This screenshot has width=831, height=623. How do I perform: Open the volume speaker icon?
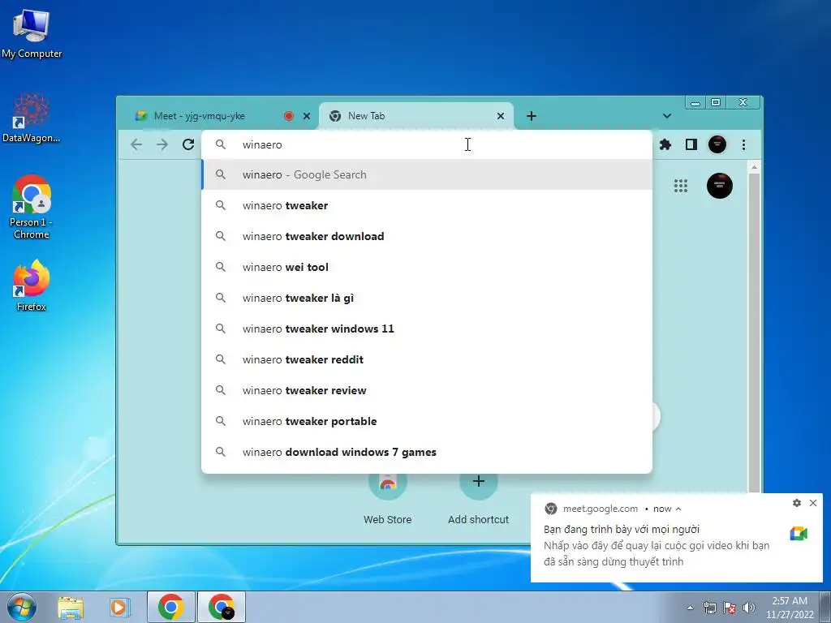(x=749, y=608)
